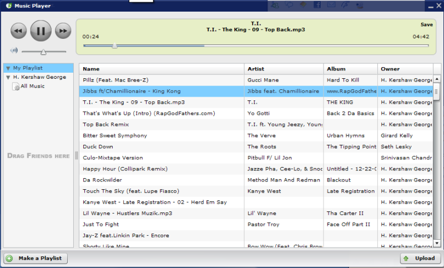
Task: Skip forward to the next track
Action: click(63, 31)
